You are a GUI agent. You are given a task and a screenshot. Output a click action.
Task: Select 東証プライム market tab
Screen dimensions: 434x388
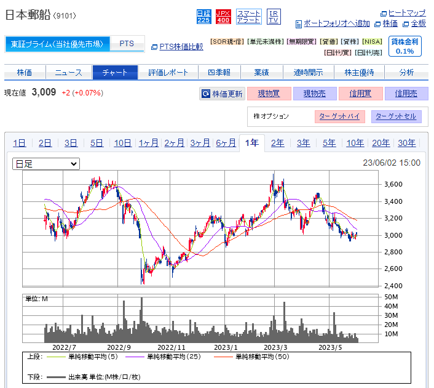[x=57, y=44]
